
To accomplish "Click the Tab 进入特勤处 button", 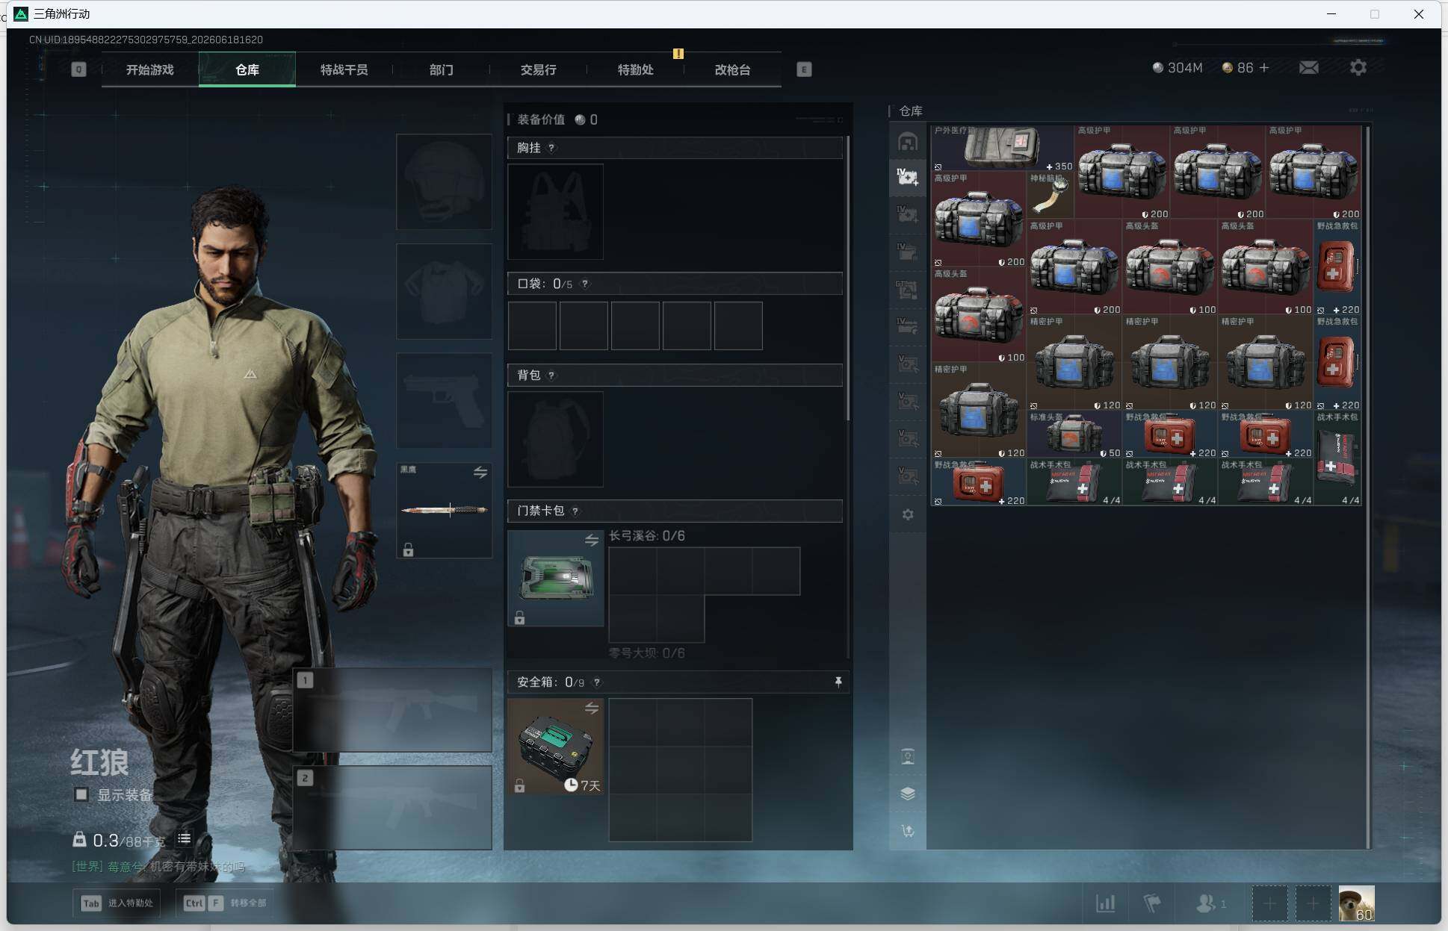I will point(117,903).
